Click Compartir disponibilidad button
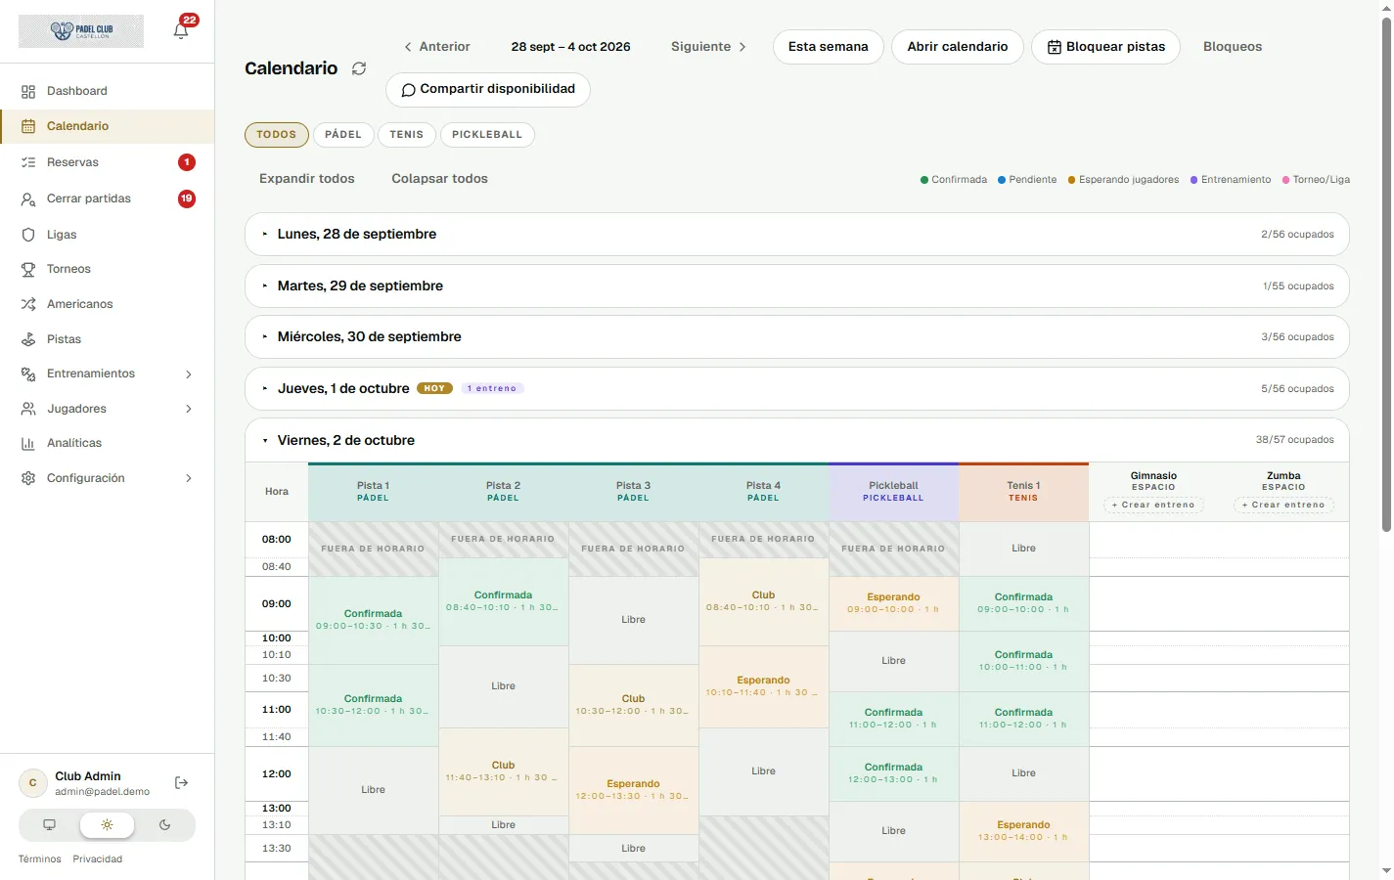Image resolution: width=1394 pixels, height=880 pixels. (488, 89)
